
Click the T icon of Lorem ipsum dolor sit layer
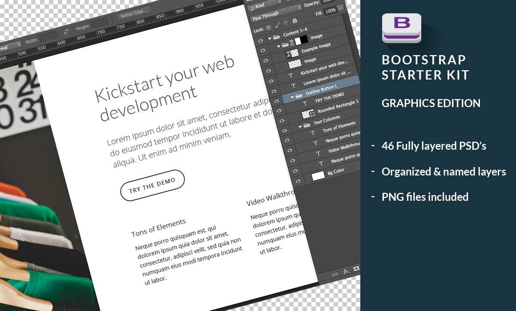point(293,85)
